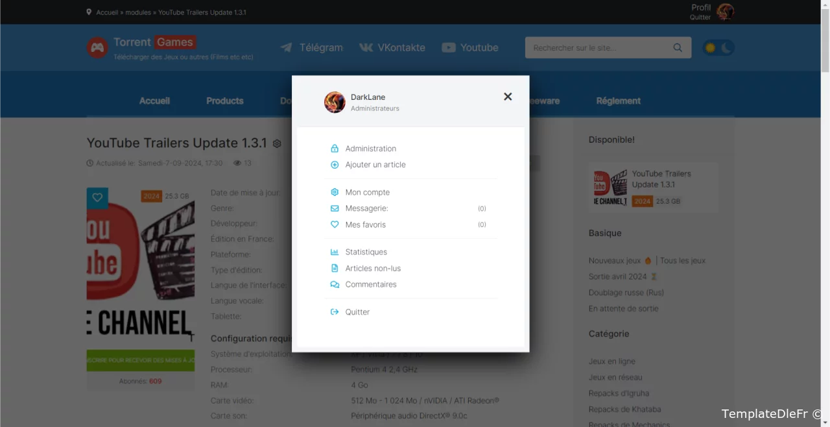The height and width of the screenshot is (427, 830).
Task: Click the magnifier search button
Action: [x=678, y=47]
